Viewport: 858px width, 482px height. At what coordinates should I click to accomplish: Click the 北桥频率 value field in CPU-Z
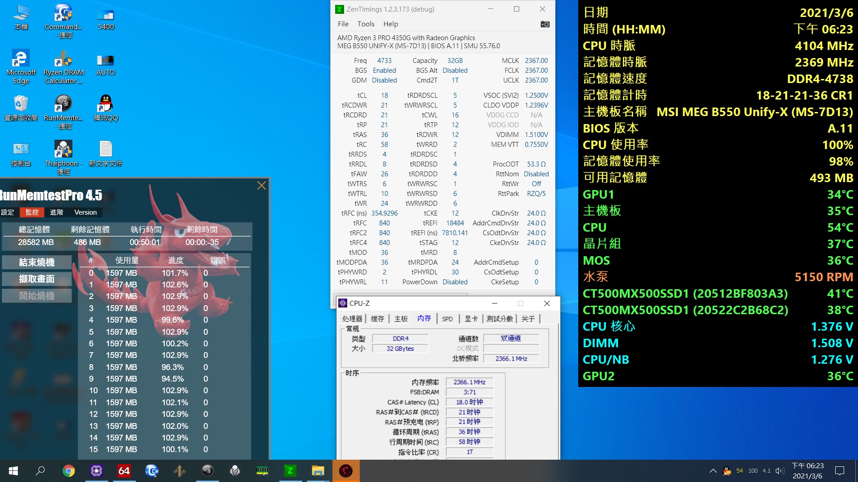[511, 359]
